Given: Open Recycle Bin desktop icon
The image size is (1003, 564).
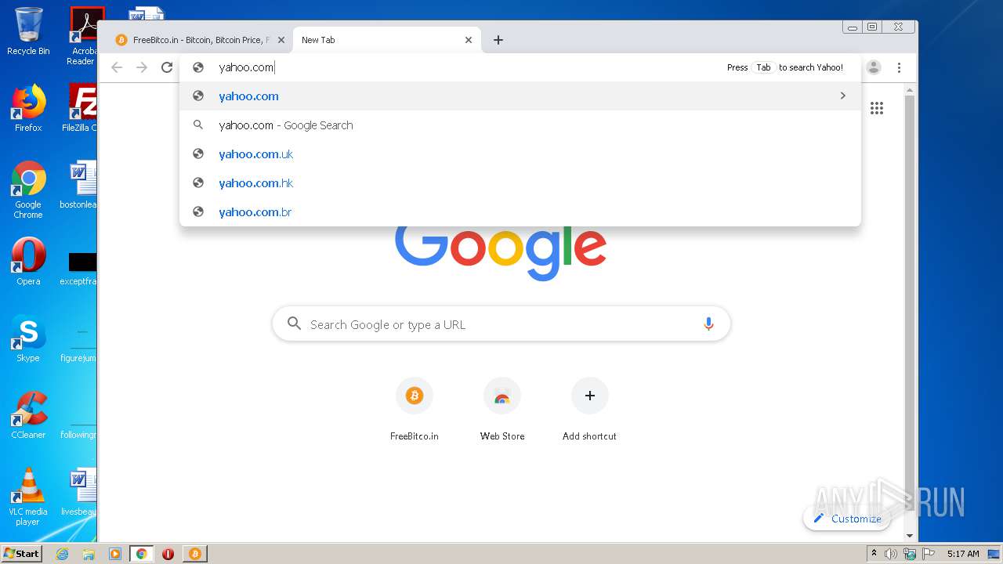Looking at the screenshot, I should [28, 31].
